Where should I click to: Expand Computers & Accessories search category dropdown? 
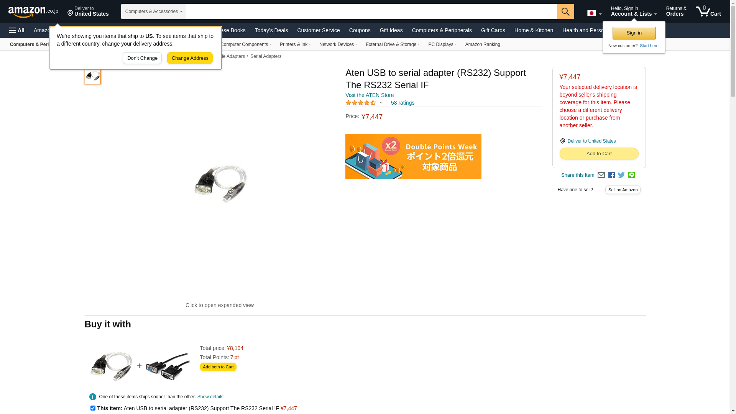click(154, 11)
